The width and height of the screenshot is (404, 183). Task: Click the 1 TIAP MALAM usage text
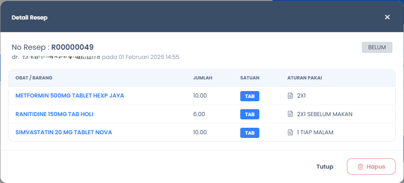click(x=315, y=132)
